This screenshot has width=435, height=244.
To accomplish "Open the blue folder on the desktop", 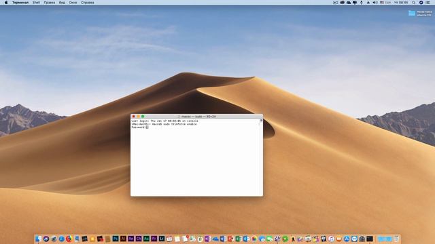I will tap(412, 13).
